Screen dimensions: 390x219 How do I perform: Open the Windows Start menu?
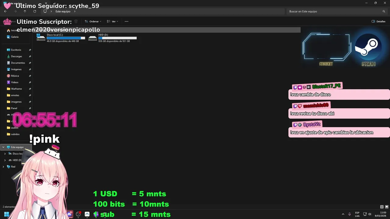coord(6,214)
